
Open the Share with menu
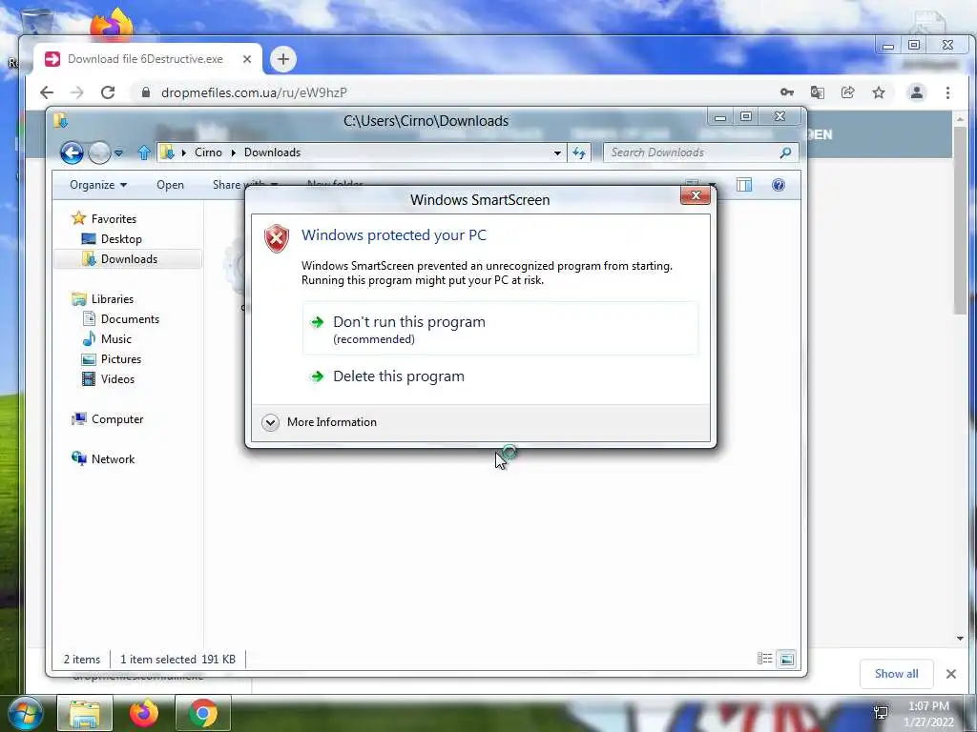243,185
